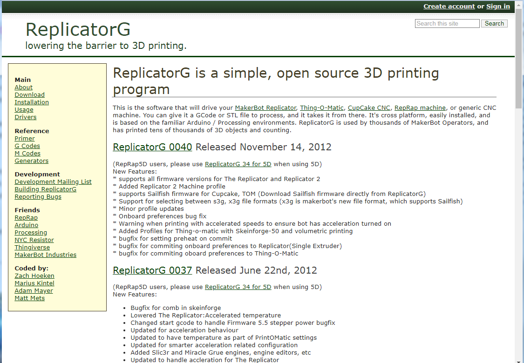The image size is (524, 363).
Task: Open Marius Kintel's link
Action: (34, 283)
